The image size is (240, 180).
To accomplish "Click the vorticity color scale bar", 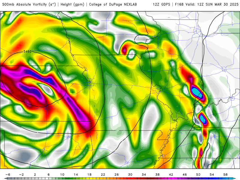I will (x=120, y=178).
